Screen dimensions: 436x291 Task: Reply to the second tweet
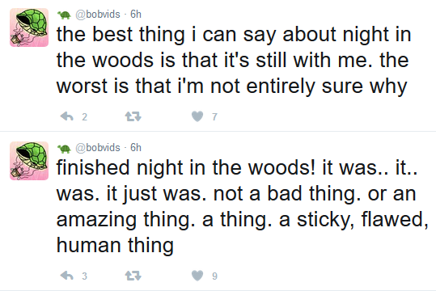click(x=66, y=276)
